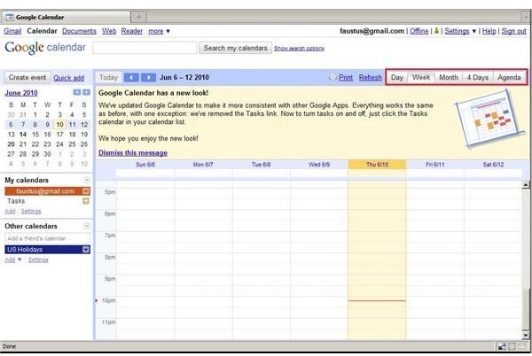Open Settings link under My calendars
This screenshot has width=532, height=356.
[x=31, y=211]
